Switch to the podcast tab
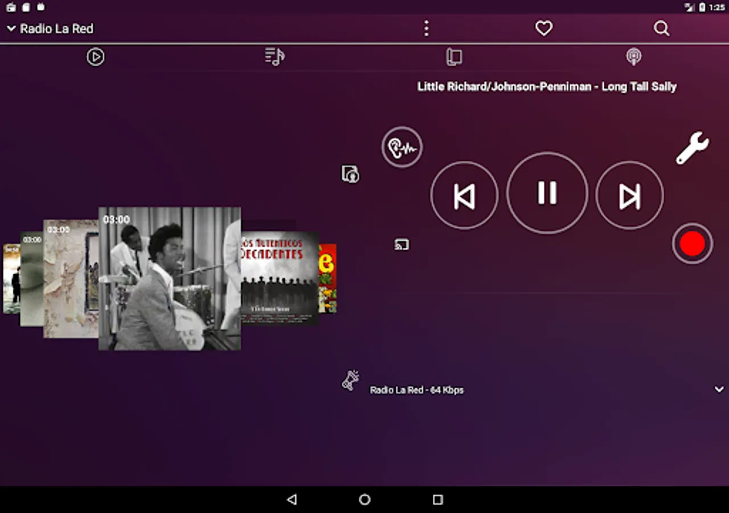Viewport: 729px width, 513px height. coord(633,57)
